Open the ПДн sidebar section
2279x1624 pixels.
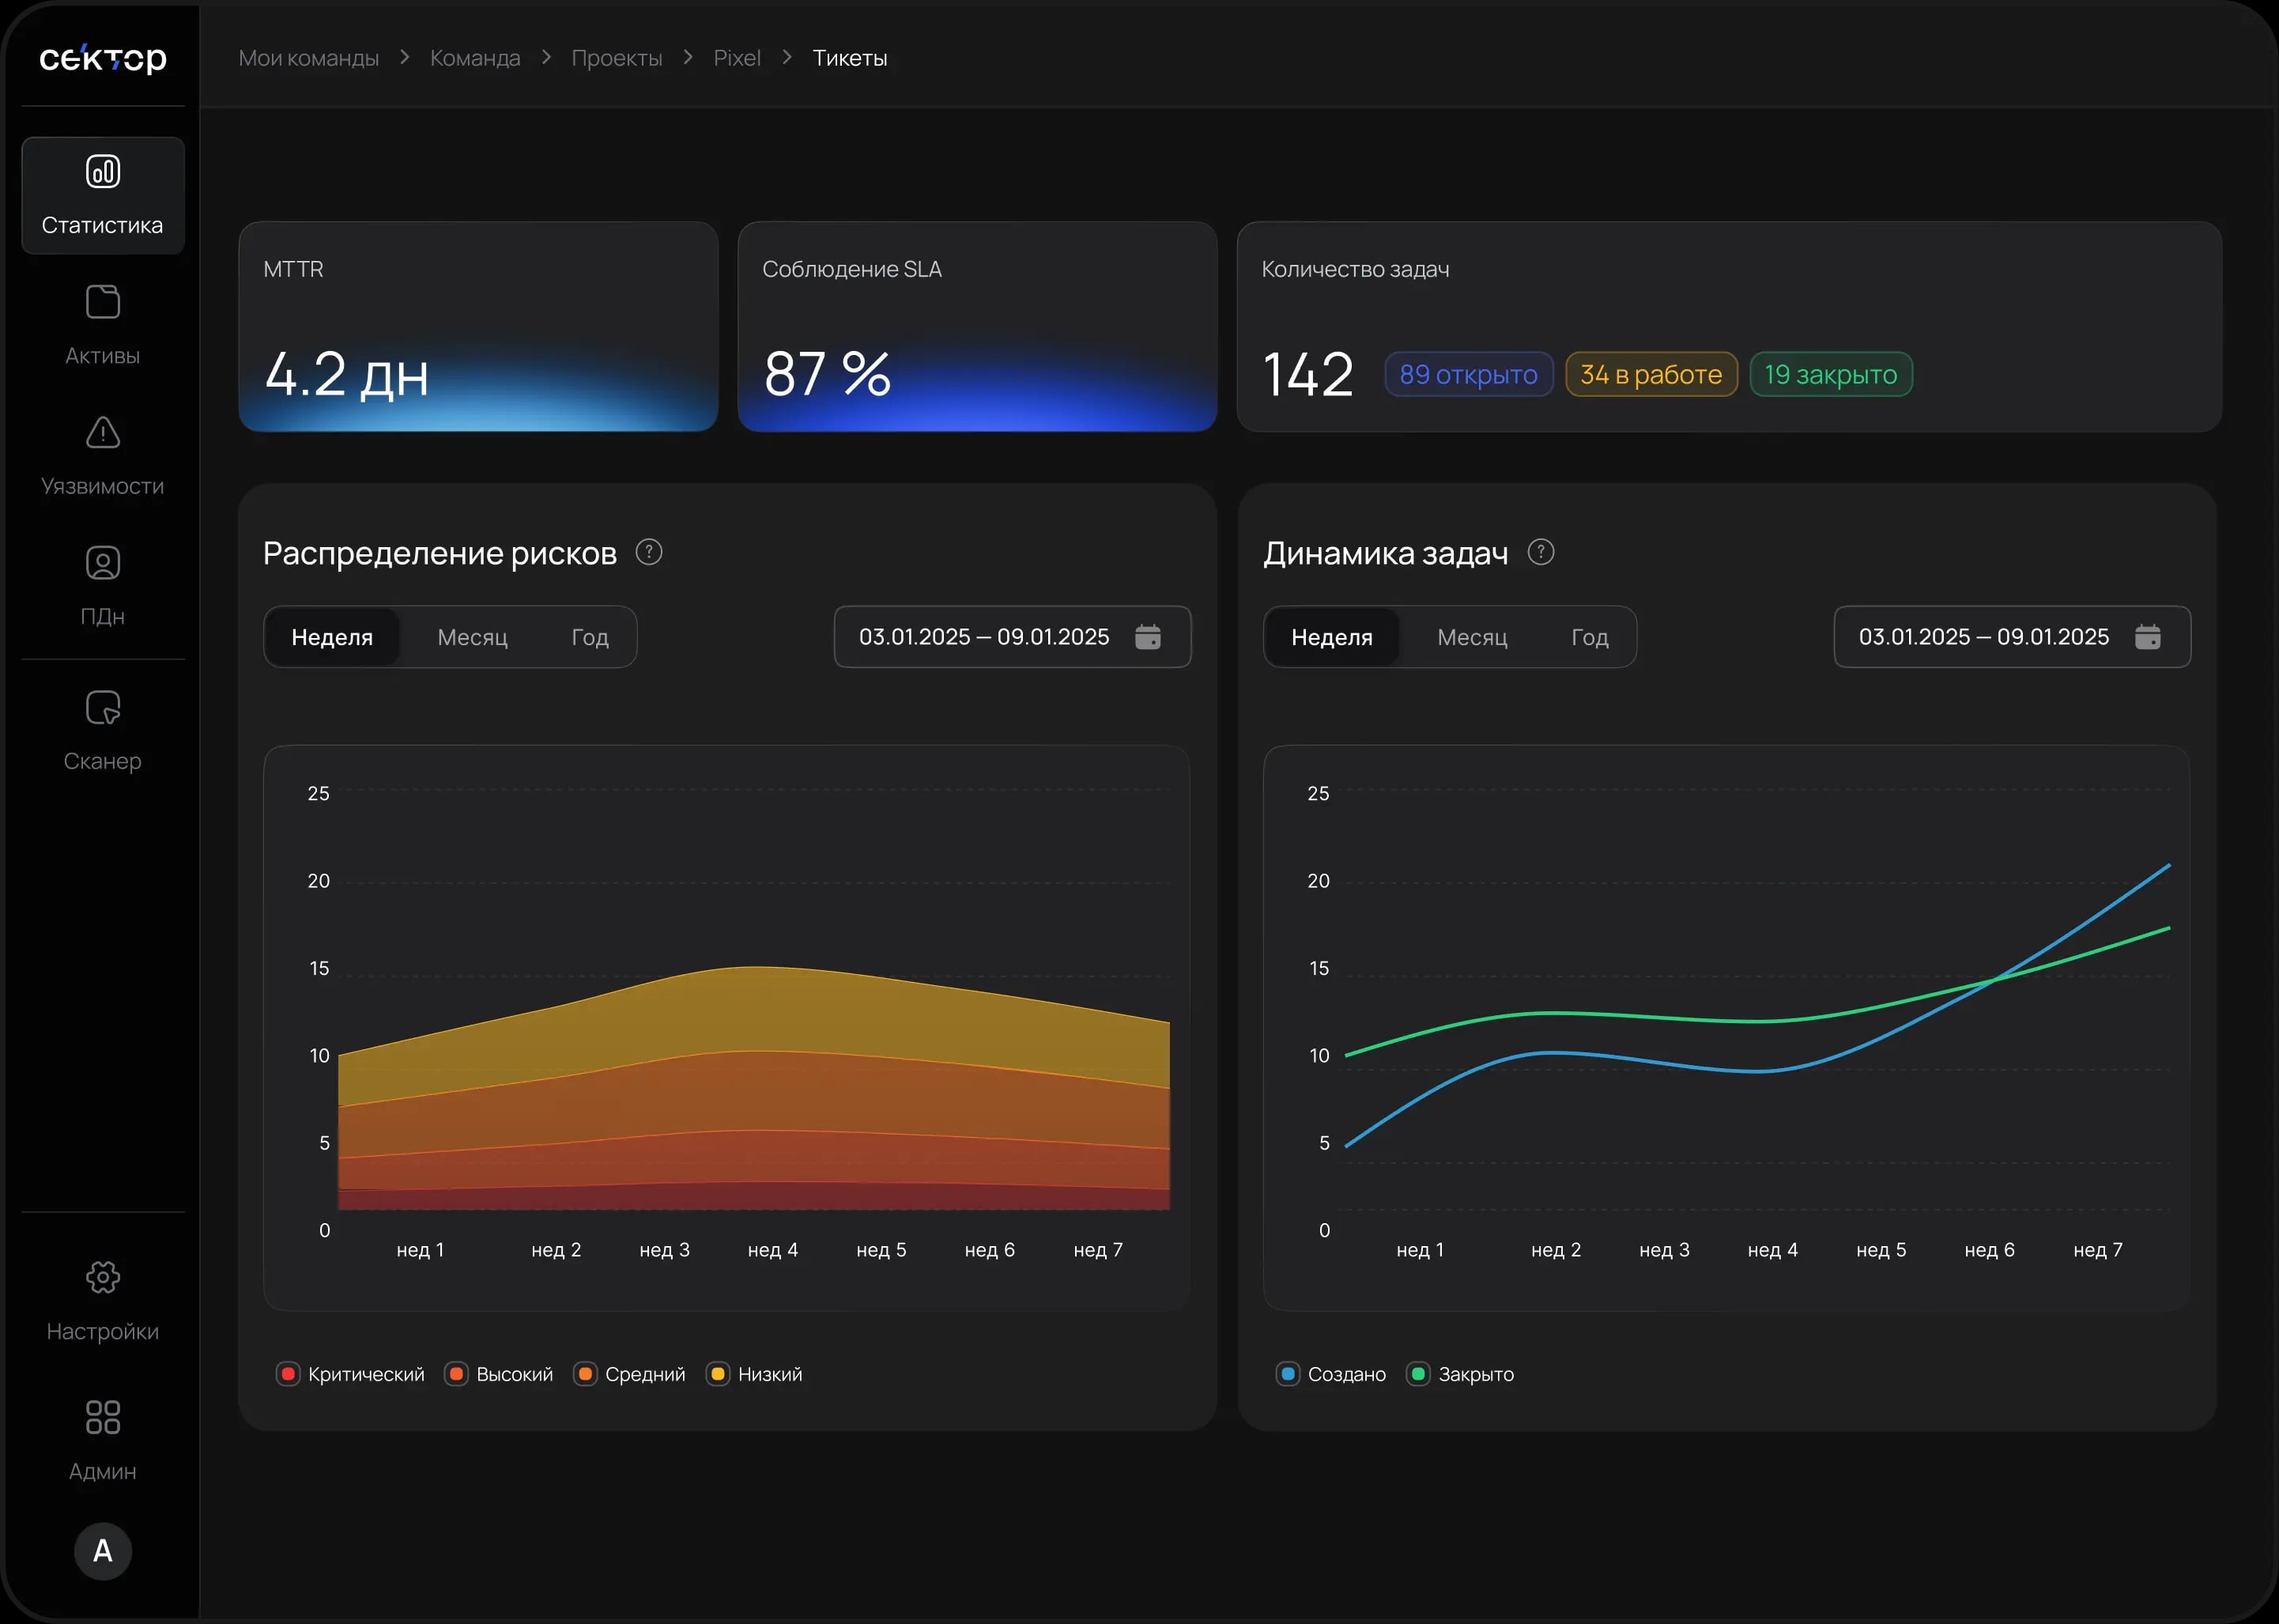pyautogui.click(x=103, y=586)
